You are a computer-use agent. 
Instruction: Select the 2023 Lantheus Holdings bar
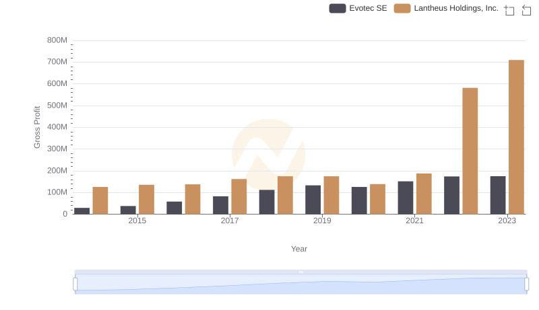tap(516, 137)
